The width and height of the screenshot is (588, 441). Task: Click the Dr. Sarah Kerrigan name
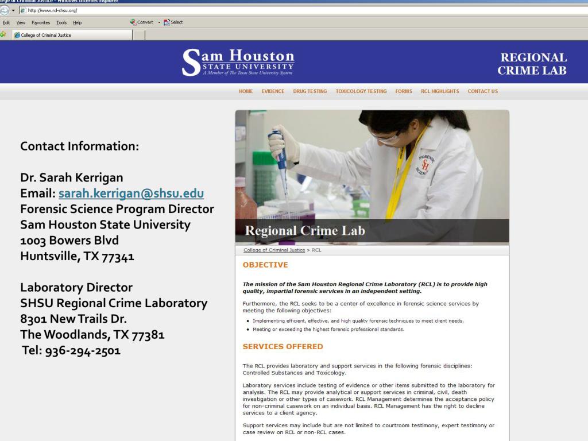click(72, 177)
